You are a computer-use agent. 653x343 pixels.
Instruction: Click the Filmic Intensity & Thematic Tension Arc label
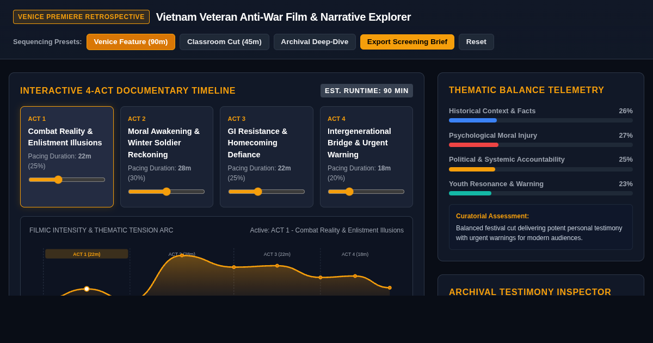coord(101,230)
